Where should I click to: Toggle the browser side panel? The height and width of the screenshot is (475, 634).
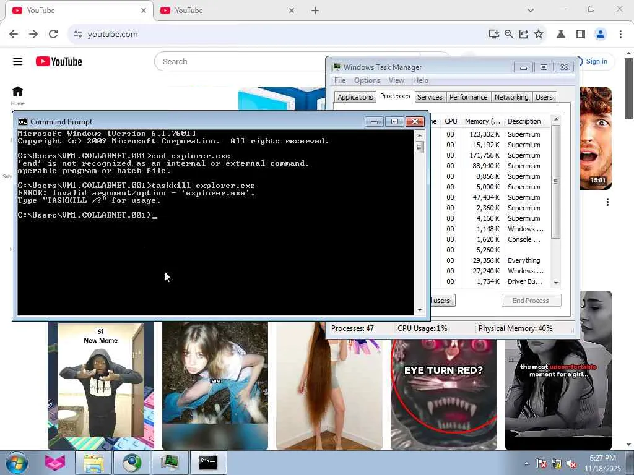[581, 35]
